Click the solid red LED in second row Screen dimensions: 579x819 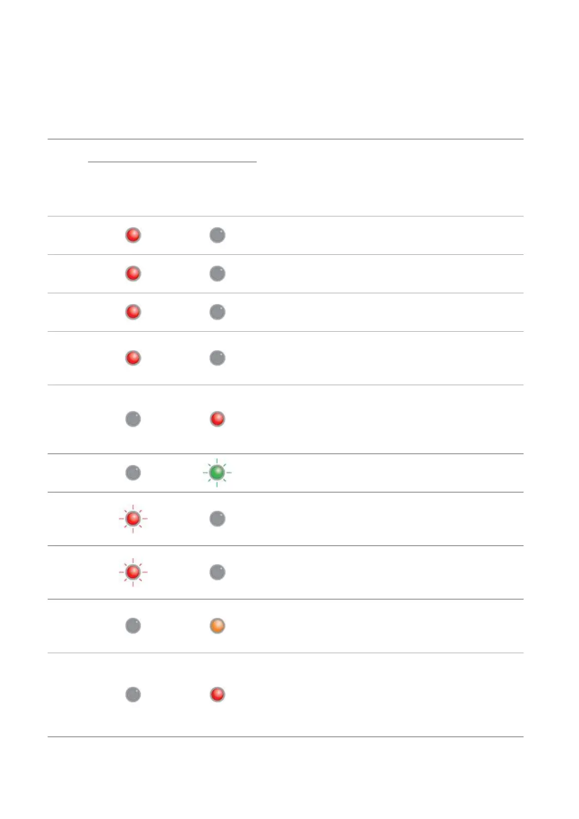tap(133, 273)
